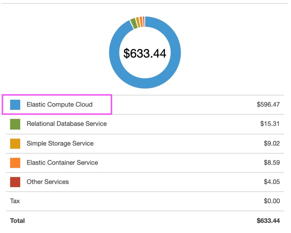The height and width of the screenshot is (233, 291).
Task: Click the $15.31 cost amount
Action: tap(270, 124)
